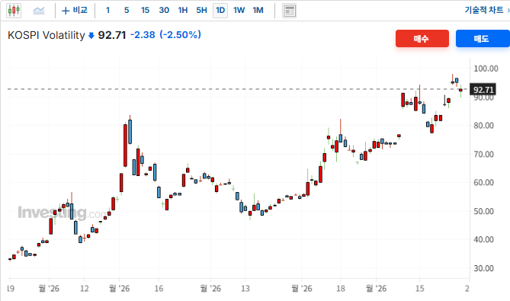Viewport: 510px width, 301px height.
Task: Click the 80.00 price axis label
Action: [x=483, y=126]
